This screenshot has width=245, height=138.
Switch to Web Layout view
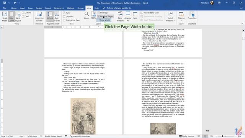tap(18, 16)
